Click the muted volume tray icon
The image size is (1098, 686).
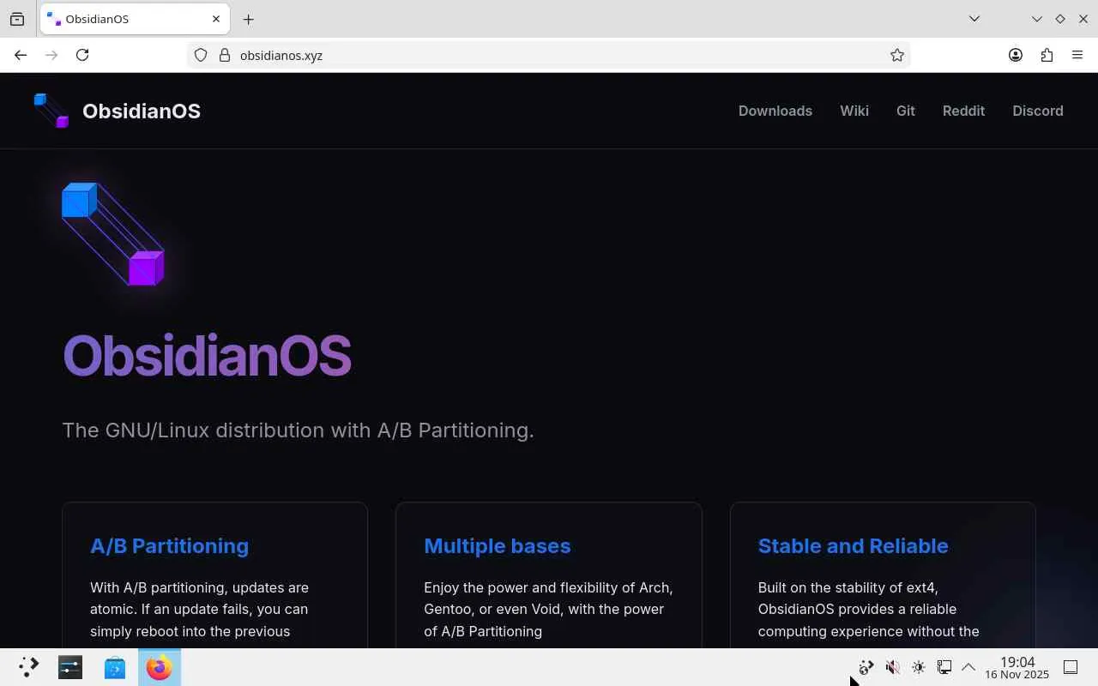(x=892, y=667)
